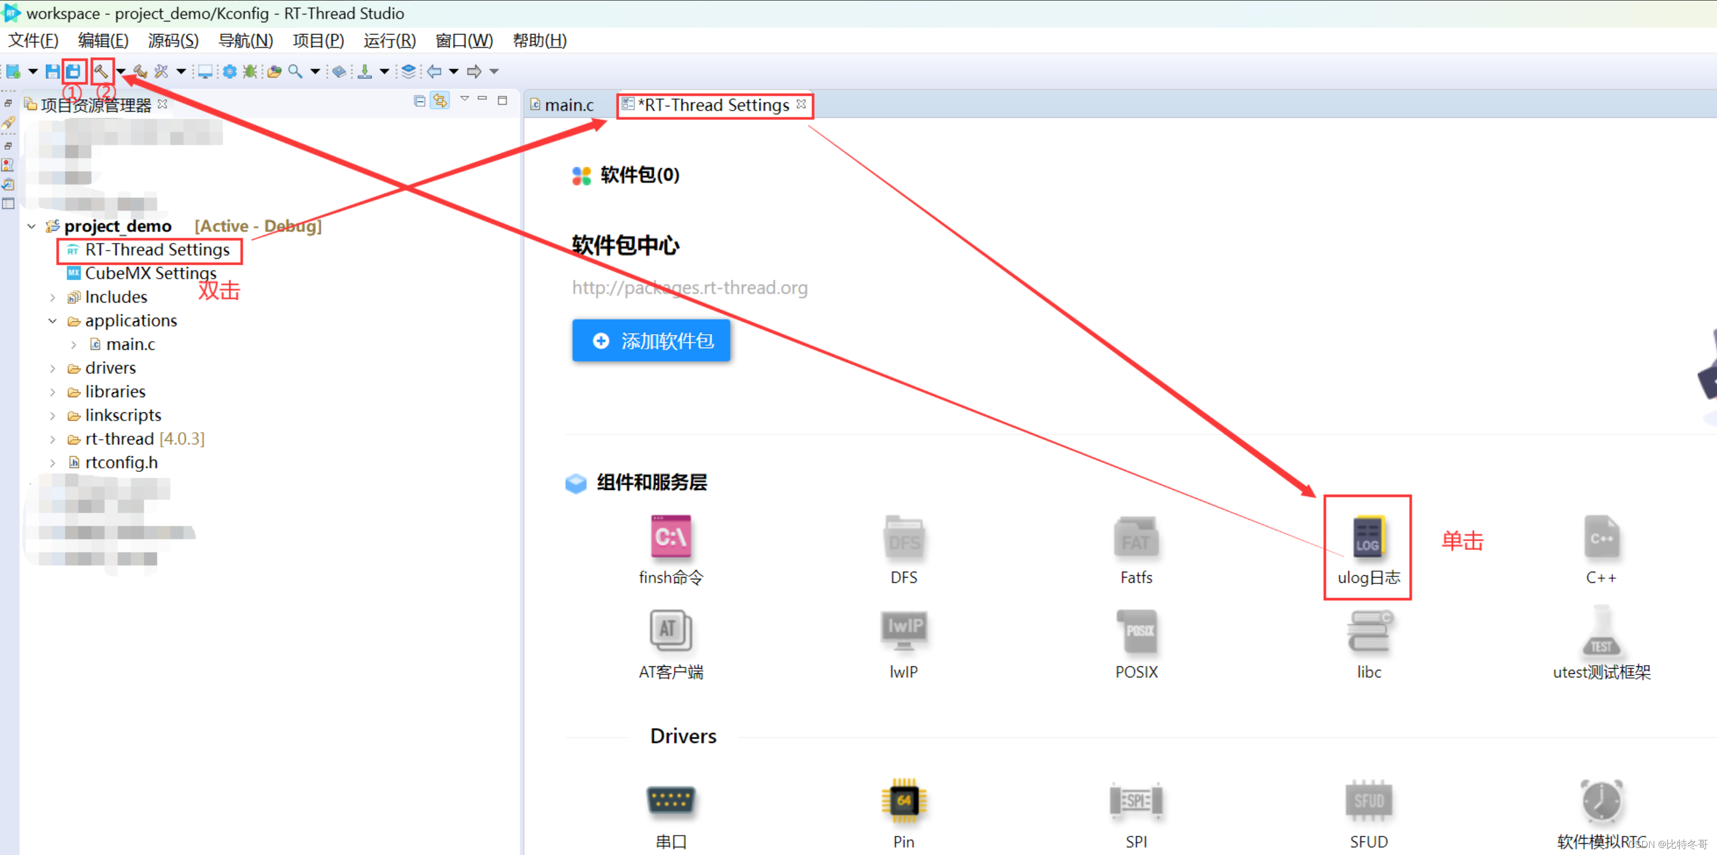Click the single-disk Save icon
This screenshot has height=855, width=1717.
tap(52, 71)
